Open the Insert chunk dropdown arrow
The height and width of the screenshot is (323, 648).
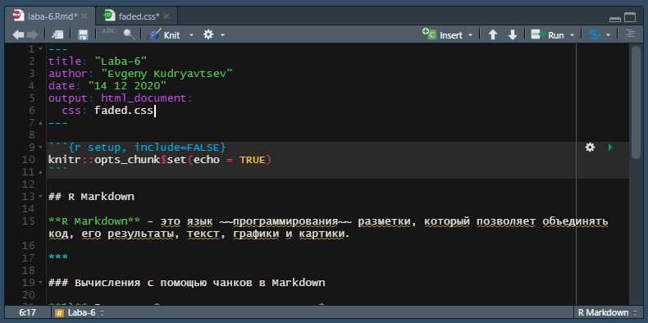(470, 35)
